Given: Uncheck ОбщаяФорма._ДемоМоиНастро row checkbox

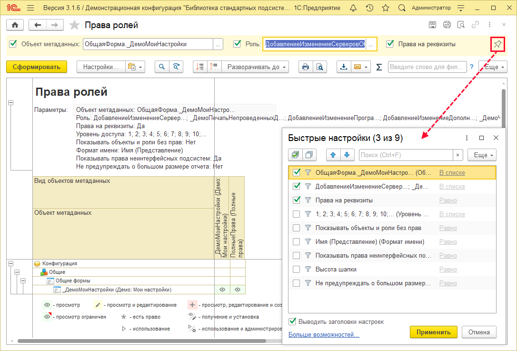Looking at the screenshot, I should tap(297, 172).
